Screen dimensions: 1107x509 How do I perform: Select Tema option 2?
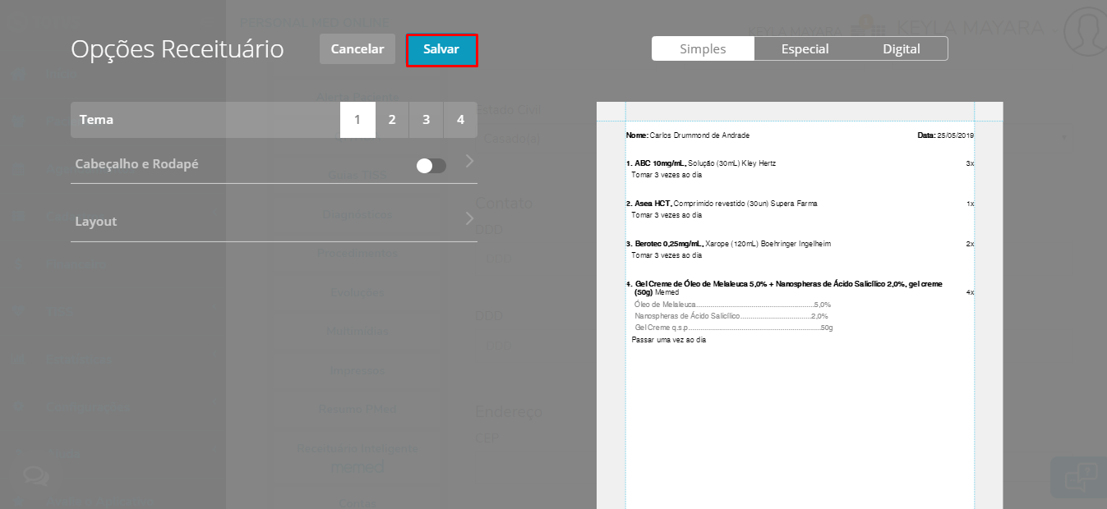392,120
